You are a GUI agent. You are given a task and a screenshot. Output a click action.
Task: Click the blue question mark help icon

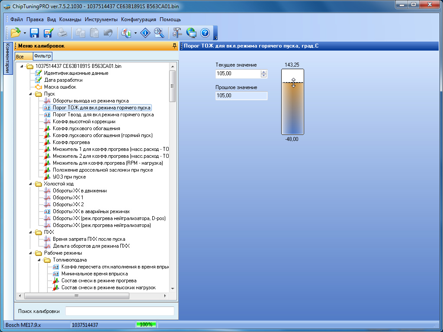pyautogui.click(x=205, y=32)
